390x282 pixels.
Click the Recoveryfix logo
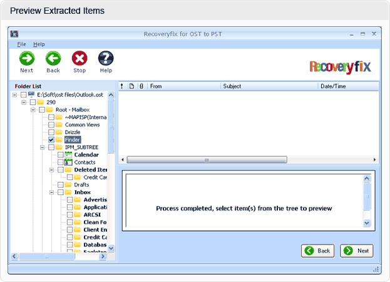pos(340,67)
